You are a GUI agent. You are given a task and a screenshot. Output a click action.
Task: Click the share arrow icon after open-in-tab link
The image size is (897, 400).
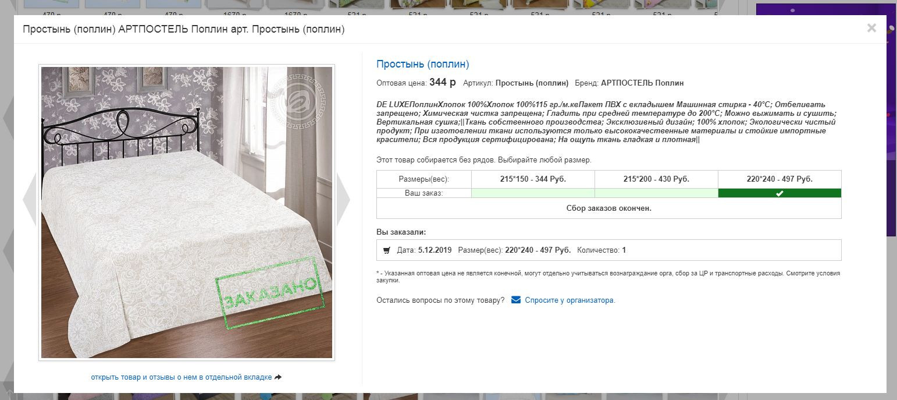(278, 377)
